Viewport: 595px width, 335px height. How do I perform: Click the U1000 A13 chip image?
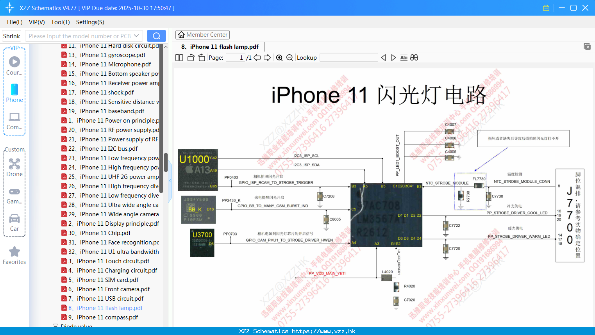(x=198, y=170)
